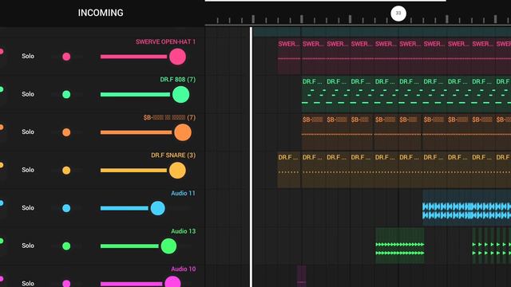This screenshot has height=287, width=511.
Task: Click the Audio 13 track name
Action: pyautogui.click(x=184, y=231)
